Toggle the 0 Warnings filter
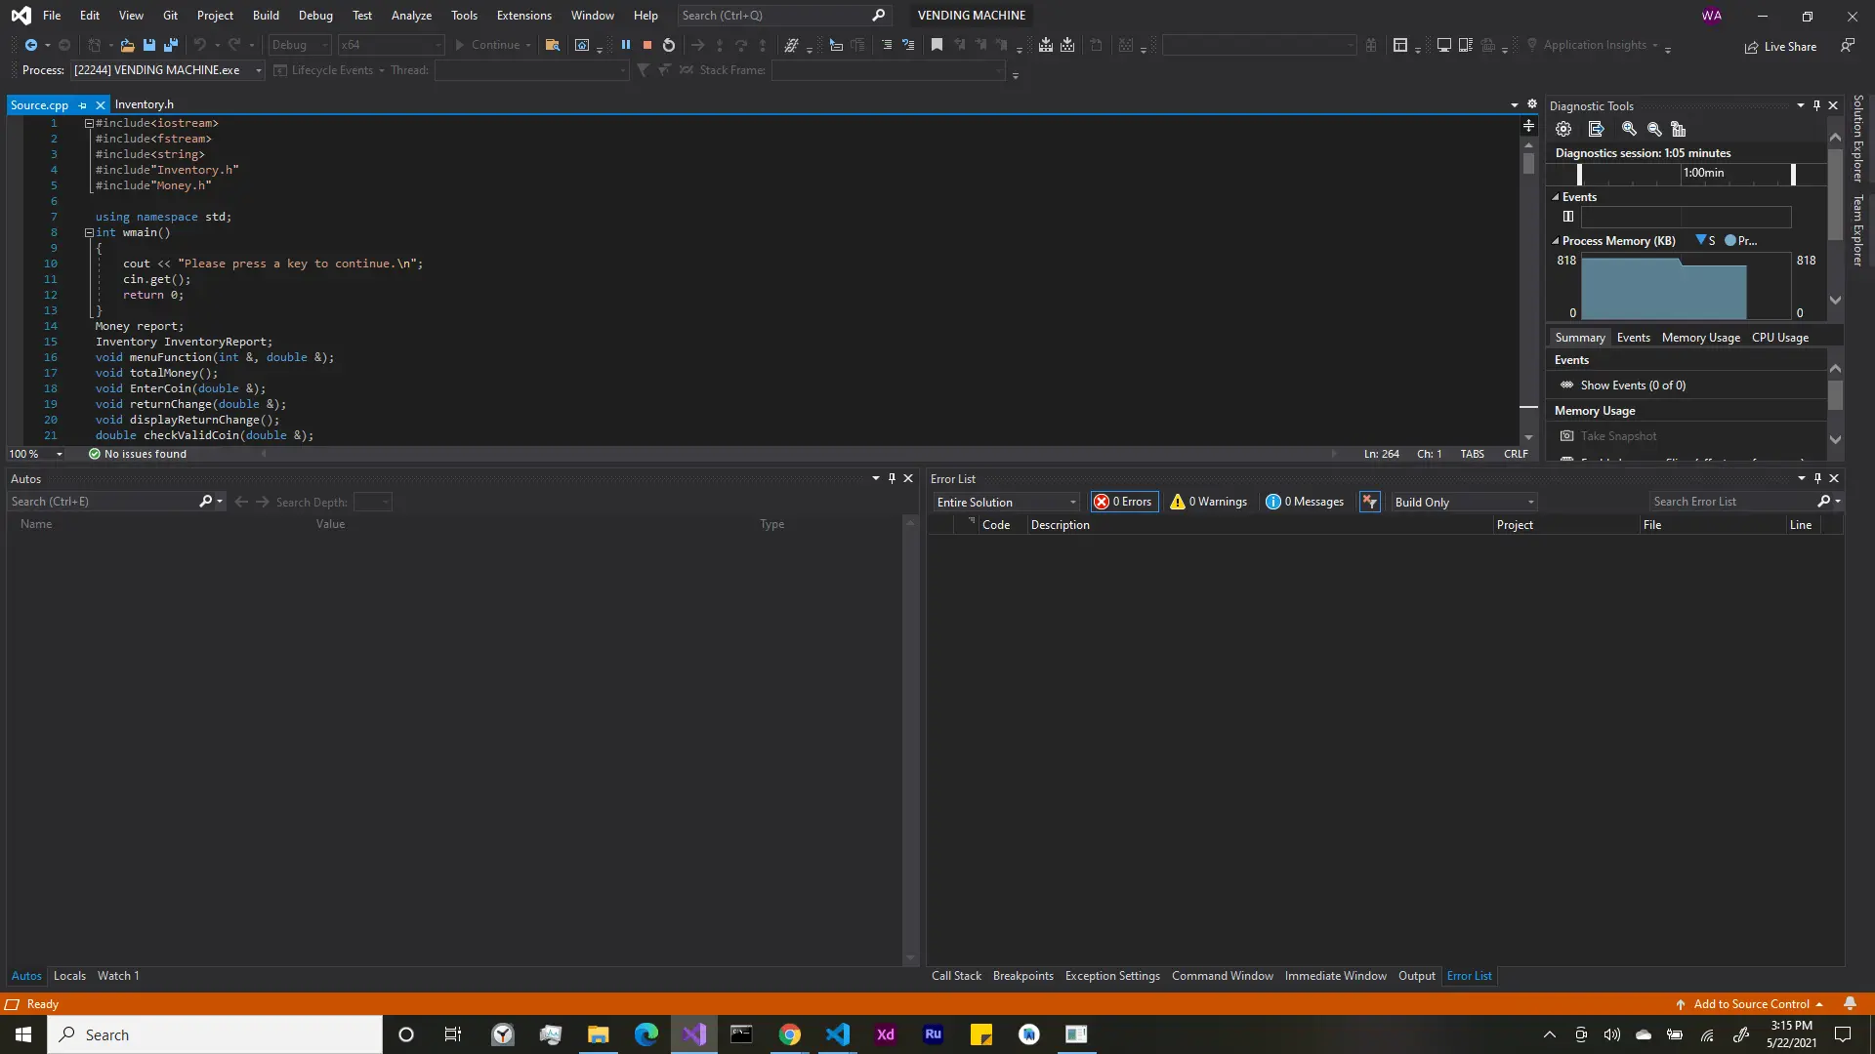 click(1209, 502)
